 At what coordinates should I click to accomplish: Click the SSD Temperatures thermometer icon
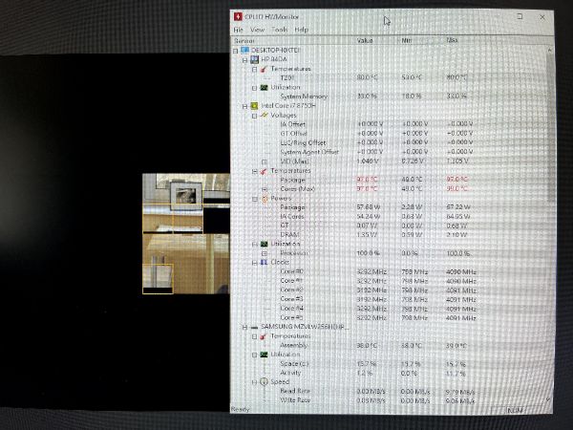tap(264, 336)
